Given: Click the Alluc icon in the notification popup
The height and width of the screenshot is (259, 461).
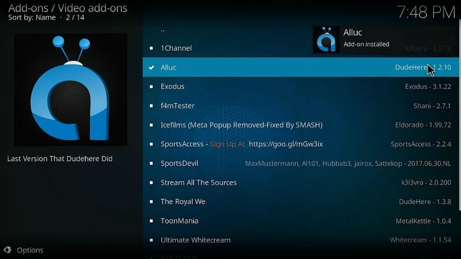Looking at the screenshot, I should (x=326, y=40).
